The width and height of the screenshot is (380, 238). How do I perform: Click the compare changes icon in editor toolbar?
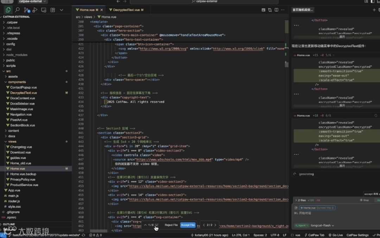[x=270, y=10]
